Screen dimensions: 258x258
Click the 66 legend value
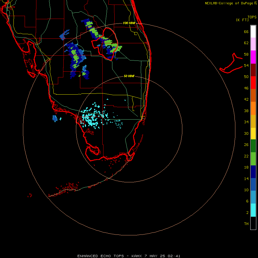coord(246,32)
